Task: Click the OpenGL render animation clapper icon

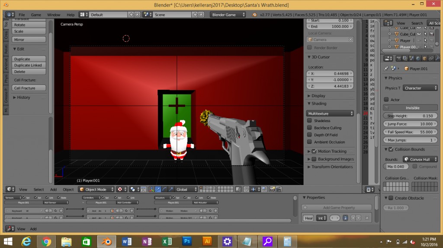Action: pos(279,189)
